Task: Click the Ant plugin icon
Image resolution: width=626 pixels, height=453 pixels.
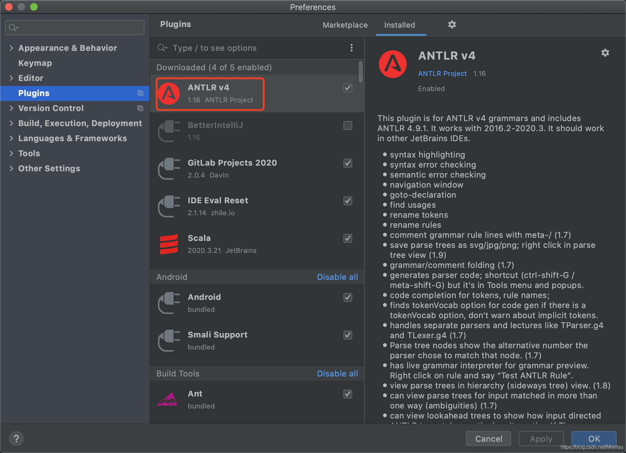Action: [169, 400]
